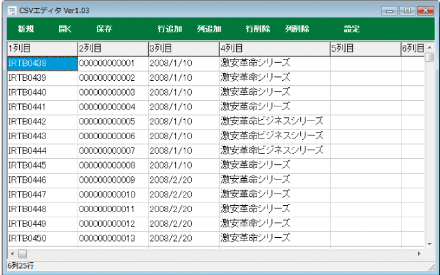
Task: Open a file with 開く button
Action: click(x=65, y=29)
